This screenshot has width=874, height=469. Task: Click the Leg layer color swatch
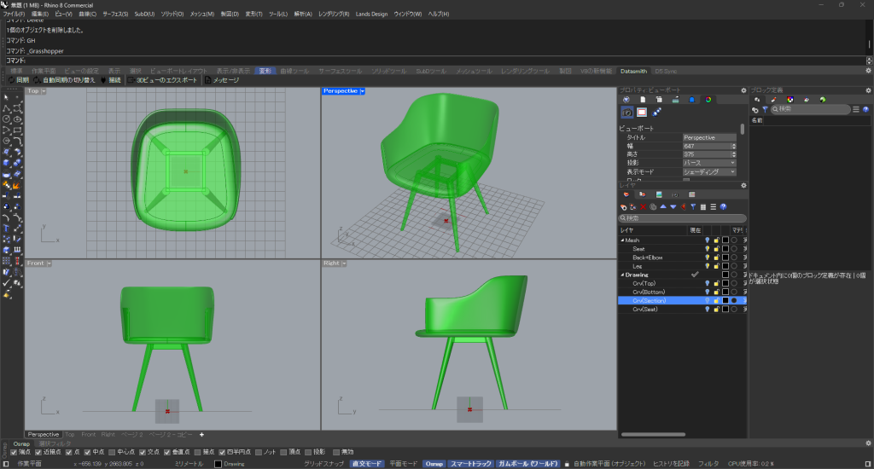pyautogui.click(x=725, y=266)
